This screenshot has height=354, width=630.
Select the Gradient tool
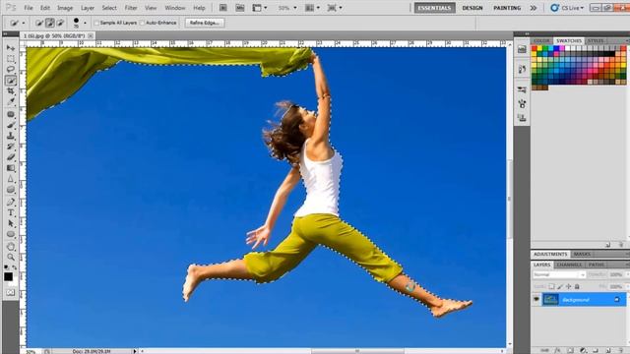click(x=11, y=168)
